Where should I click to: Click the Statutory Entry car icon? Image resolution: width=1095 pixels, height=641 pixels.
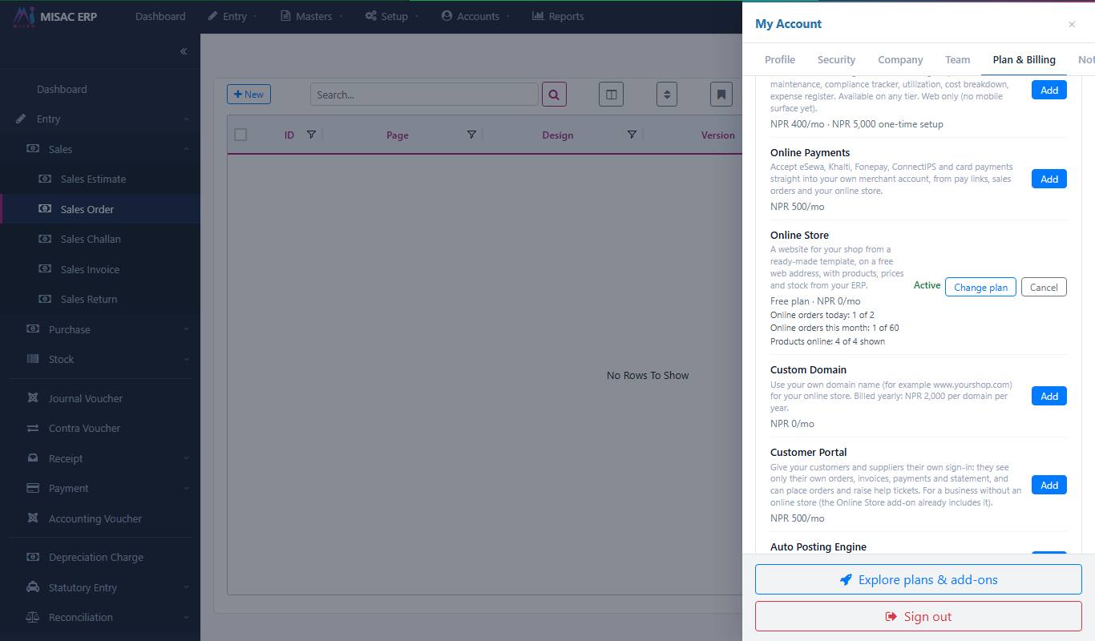click(33, 587)
